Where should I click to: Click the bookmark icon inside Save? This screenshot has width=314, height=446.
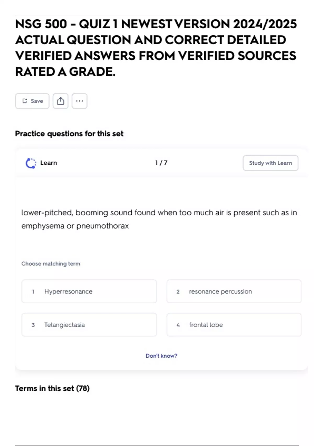(25, 101)
